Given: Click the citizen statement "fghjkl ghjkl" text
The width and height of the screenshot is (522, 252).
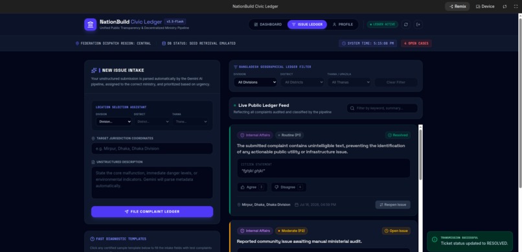Looking at the screenshot, I should click(x=253, y=171).
